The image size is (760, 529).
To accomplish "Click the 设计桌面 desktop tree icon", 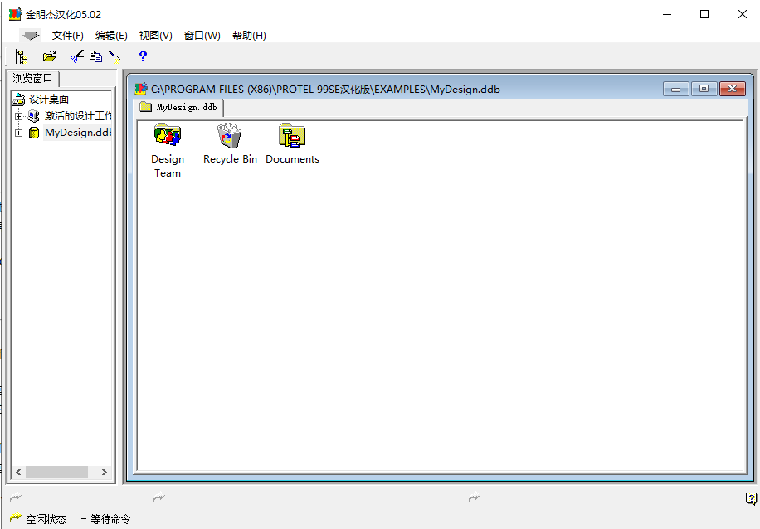I will [19, 99].
